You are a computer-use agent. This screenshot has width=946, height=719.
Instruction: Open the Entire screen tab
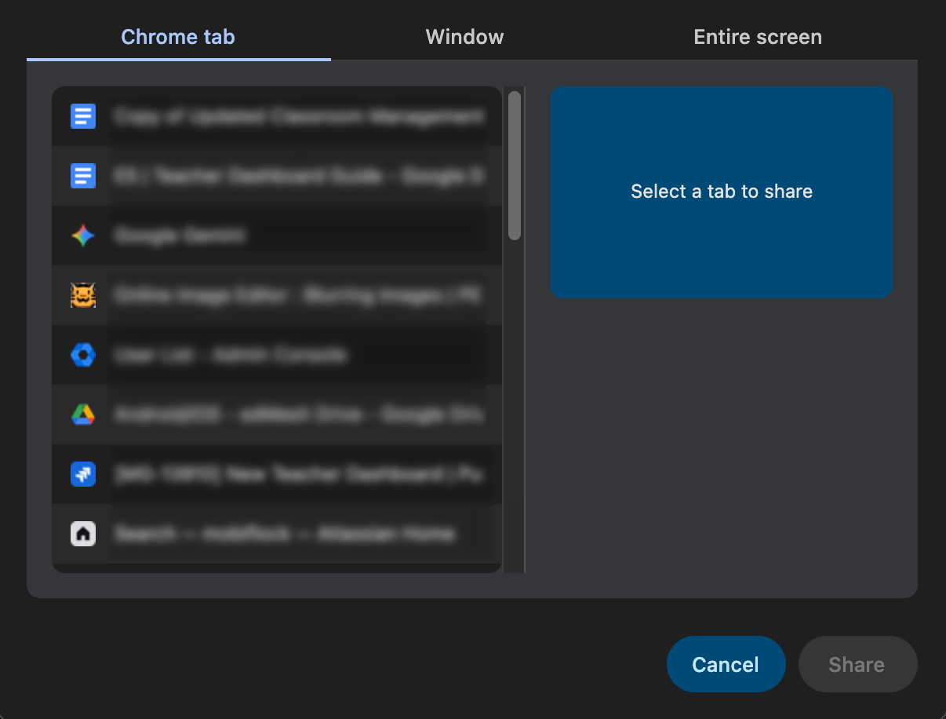pos(758,37)
